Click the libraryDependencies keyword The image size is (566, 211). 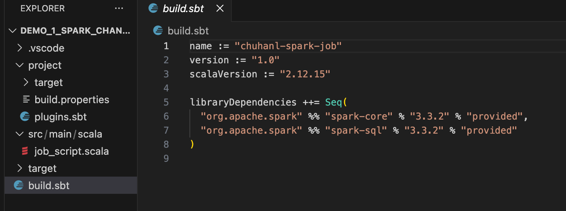[x=243, y=102]
